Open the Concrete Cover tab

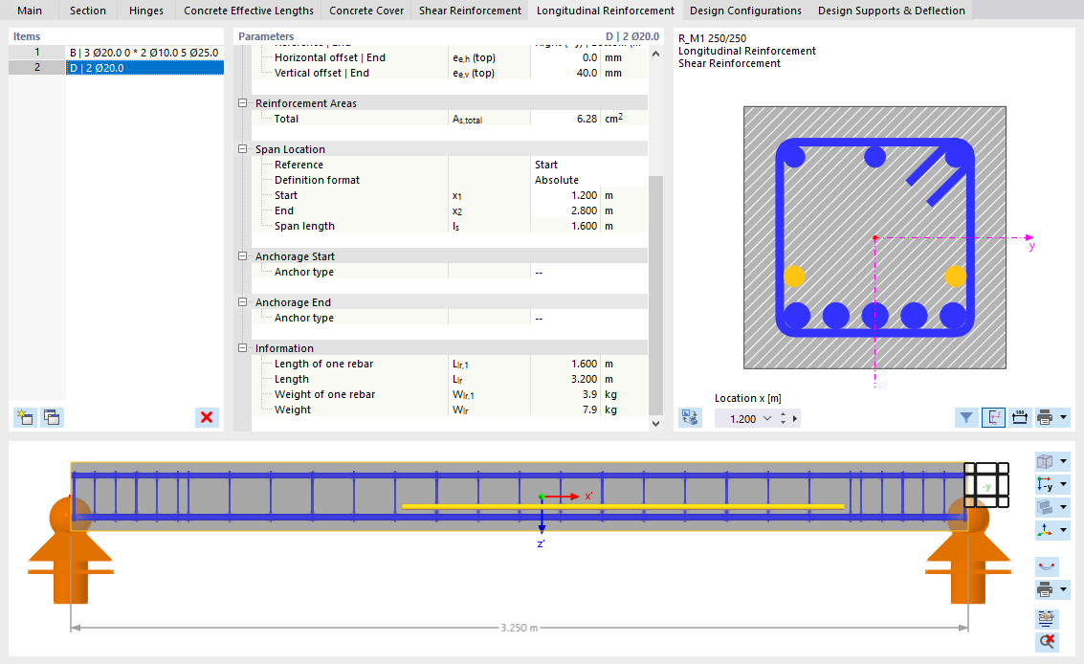(366, 11)
